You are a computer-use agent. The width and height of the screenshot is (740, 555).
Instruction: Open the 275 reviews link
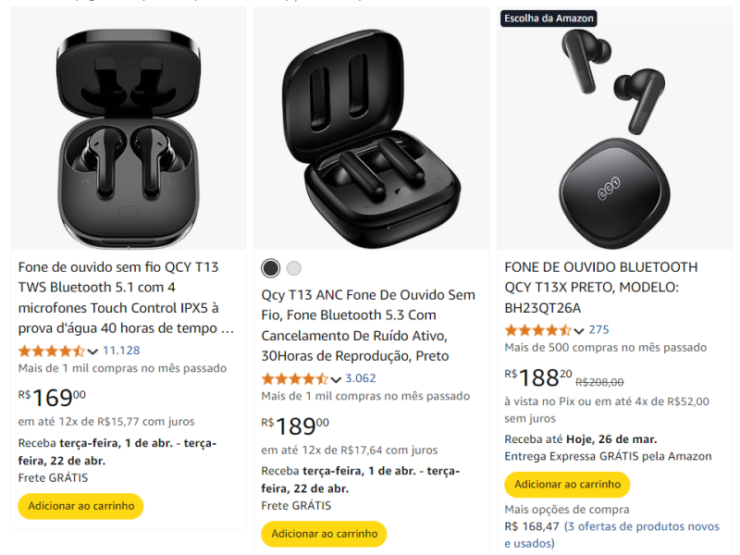(598, 329)
